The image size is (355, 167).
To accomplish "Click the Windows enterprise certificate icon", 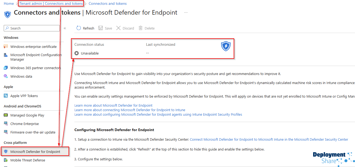I will pyautogui.click(x=6, y=47).
